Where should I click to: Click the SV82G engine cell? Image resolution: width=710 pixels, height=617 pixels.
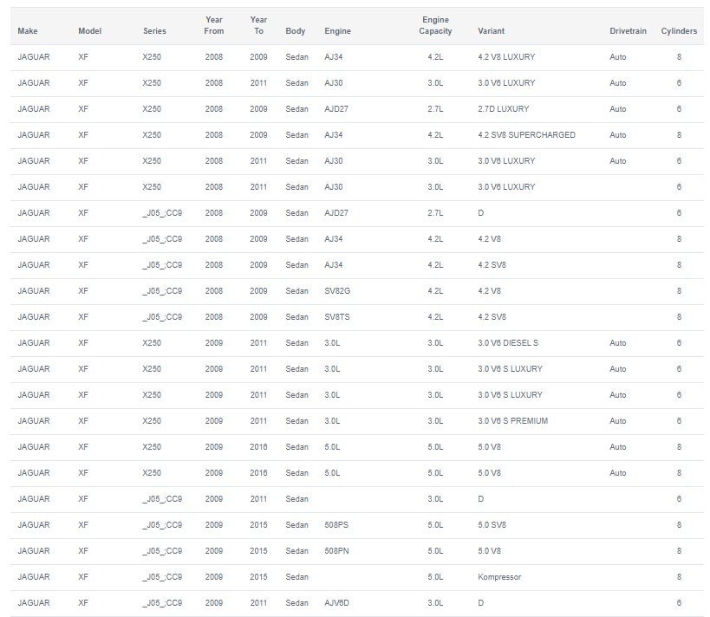(x=337, y=291)
